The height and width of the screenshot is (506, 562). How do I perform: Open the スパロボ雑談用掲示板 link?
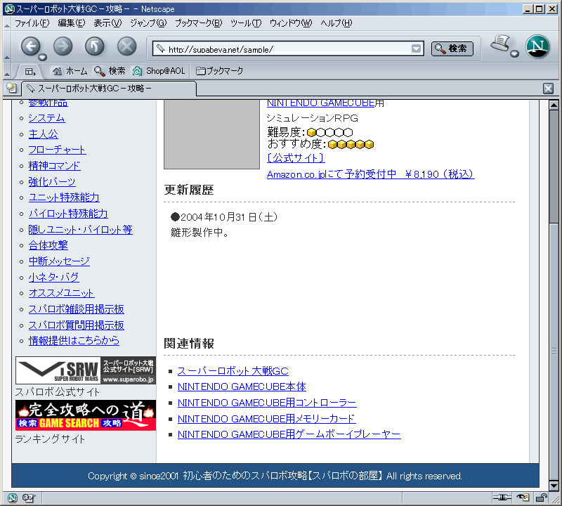(77, 309)
